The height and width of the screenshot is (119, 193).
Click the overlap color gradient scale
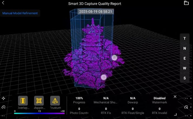point(39,114)
